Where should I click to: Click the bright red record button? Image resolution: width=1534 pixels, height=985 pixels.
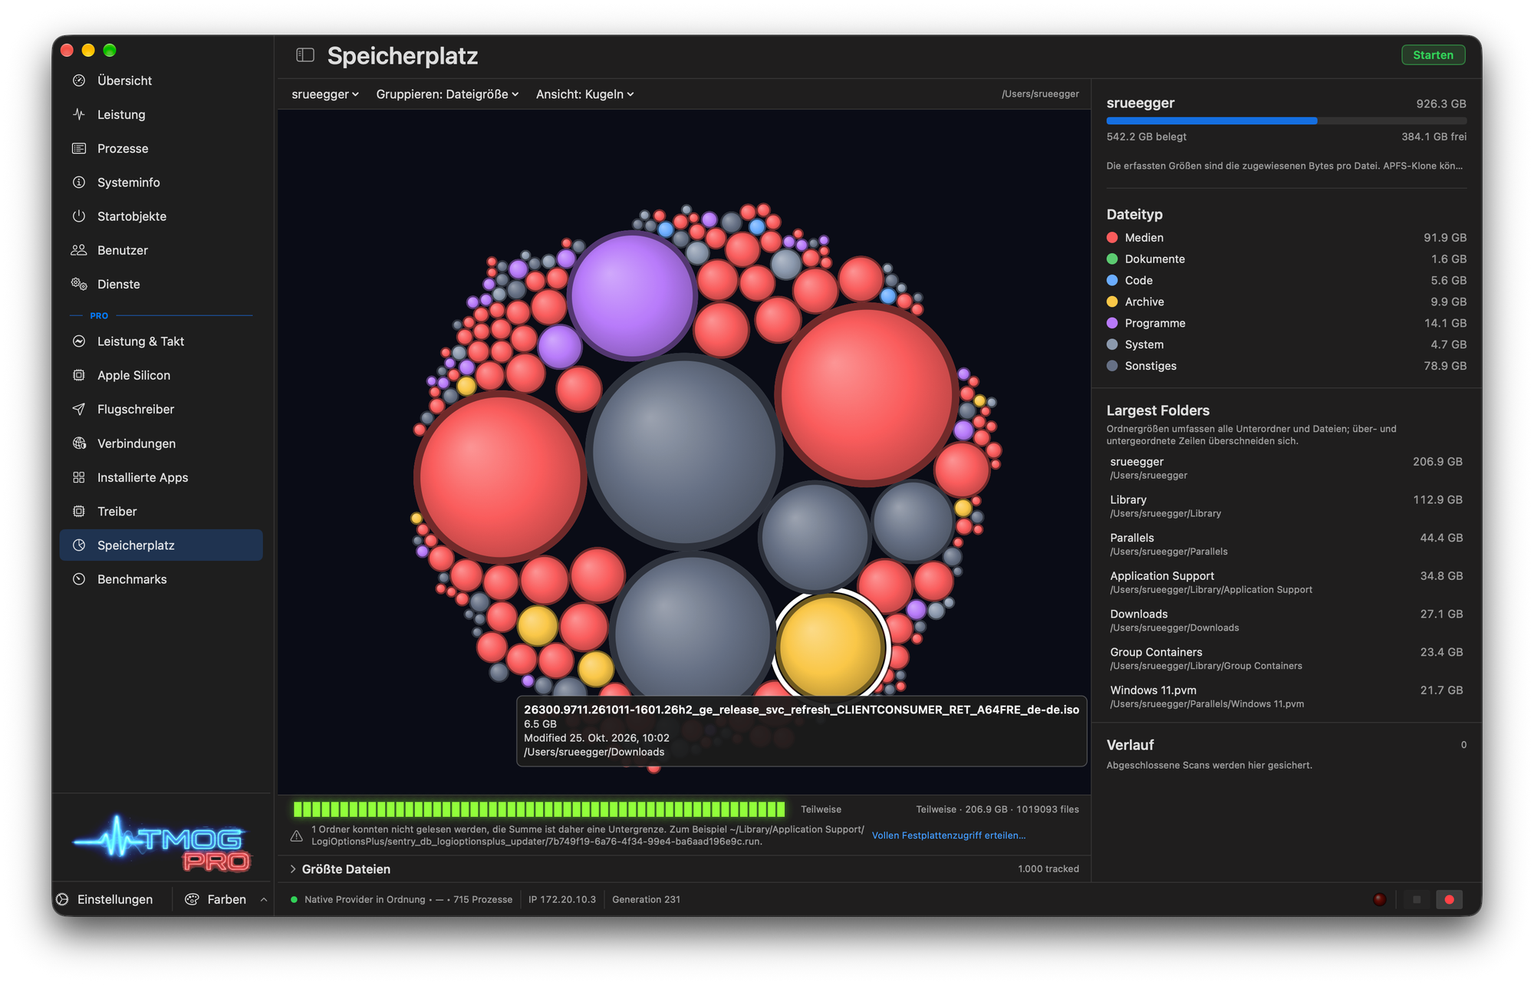click(1449, 899)
